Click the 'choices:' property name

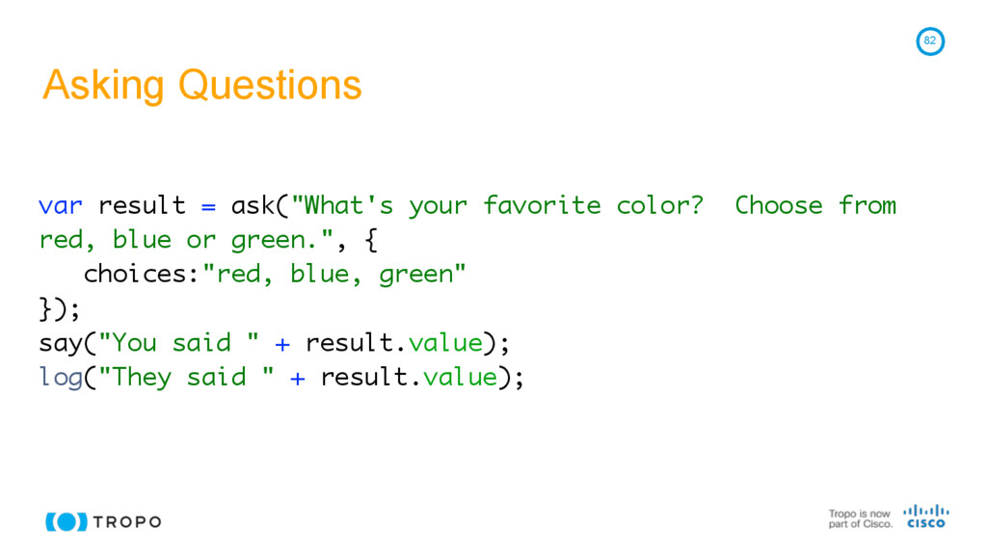coord(141,275)
